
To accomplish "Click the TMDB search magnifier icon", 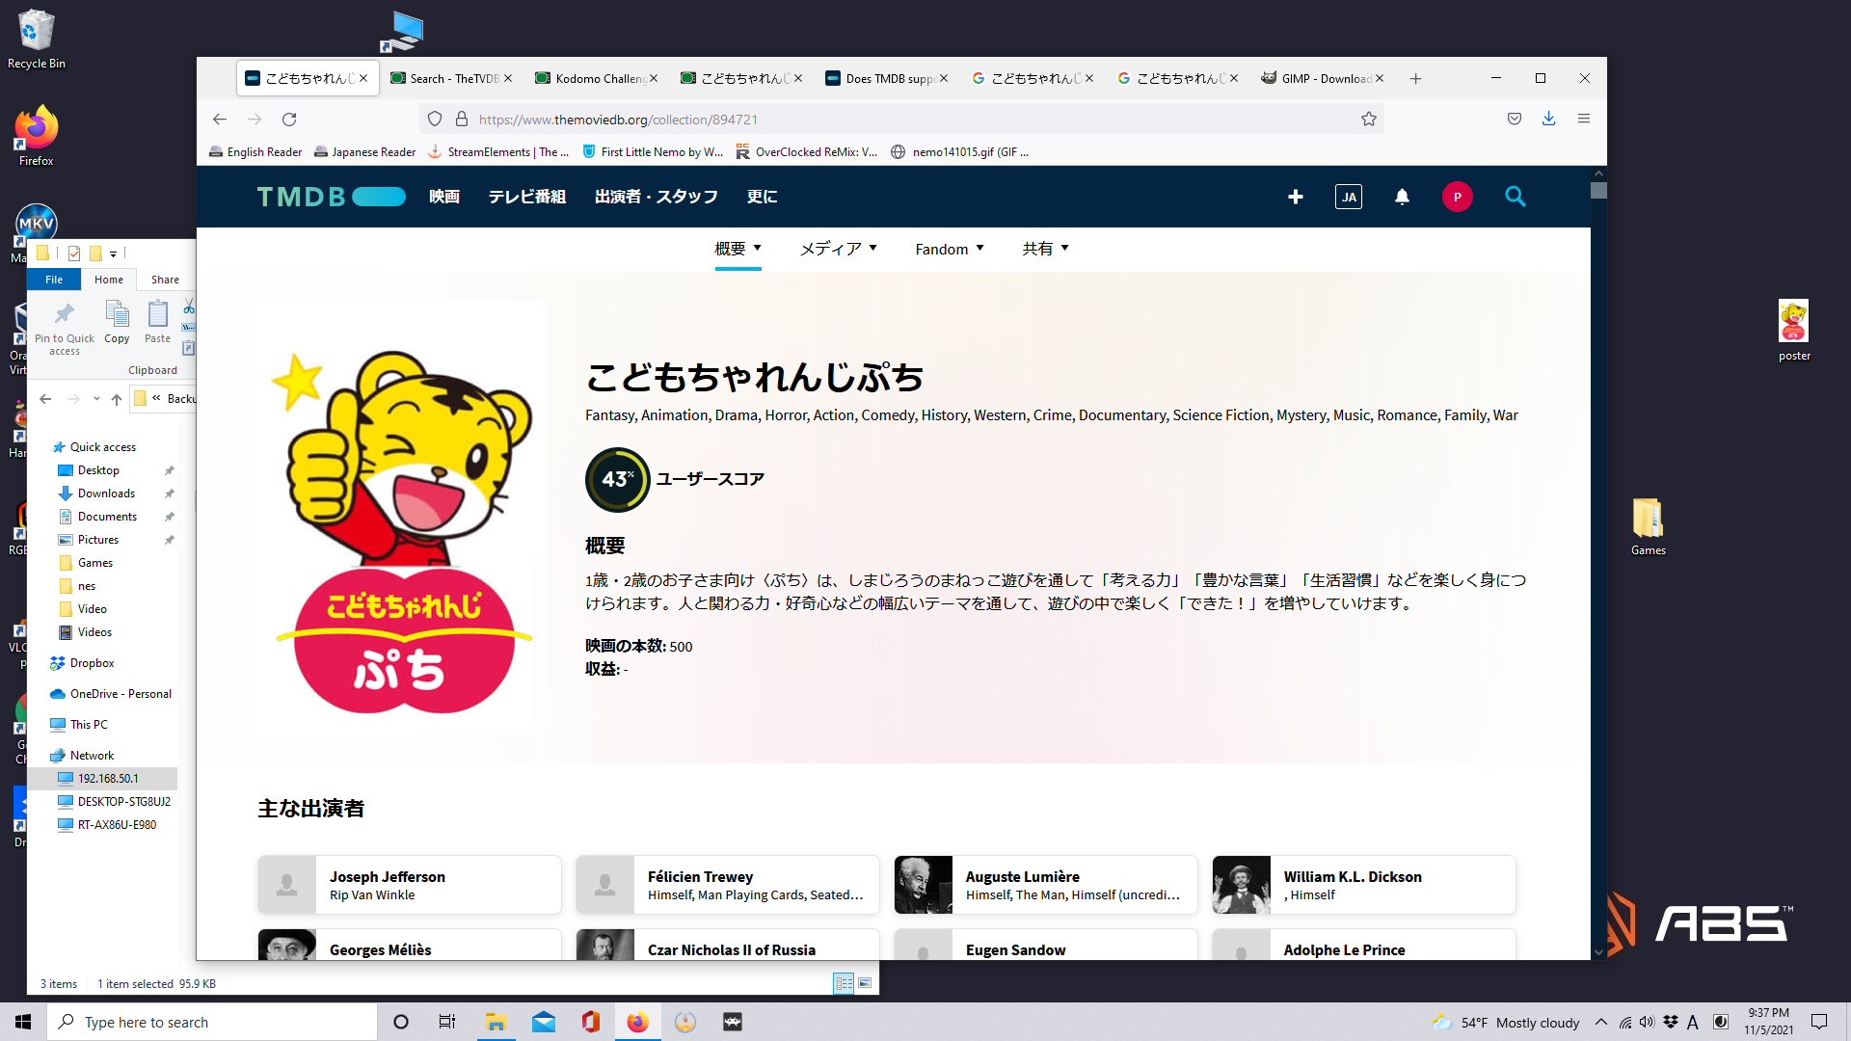I will (x=1515, y=197).
